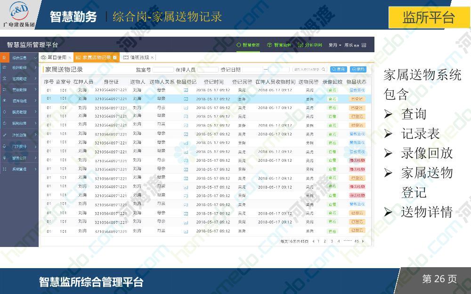The height and width of the screenshot is (294, 471).
Task: Go to next page with right arrow
Action: point(362,241)
